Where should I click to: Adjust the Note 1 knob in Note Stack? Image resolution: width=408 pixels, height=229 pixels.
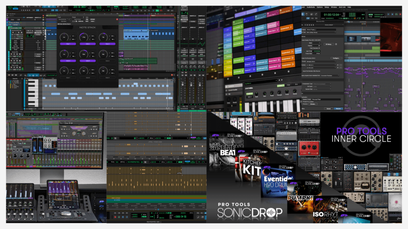64,37
